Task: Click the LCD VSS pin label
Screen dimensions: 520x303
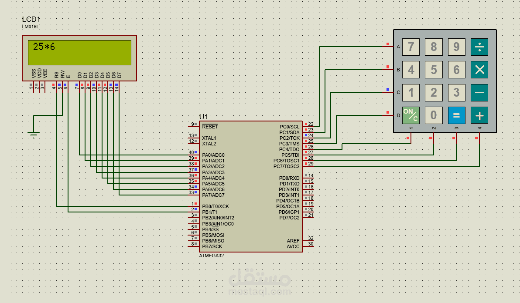Action: coord(34,74)
